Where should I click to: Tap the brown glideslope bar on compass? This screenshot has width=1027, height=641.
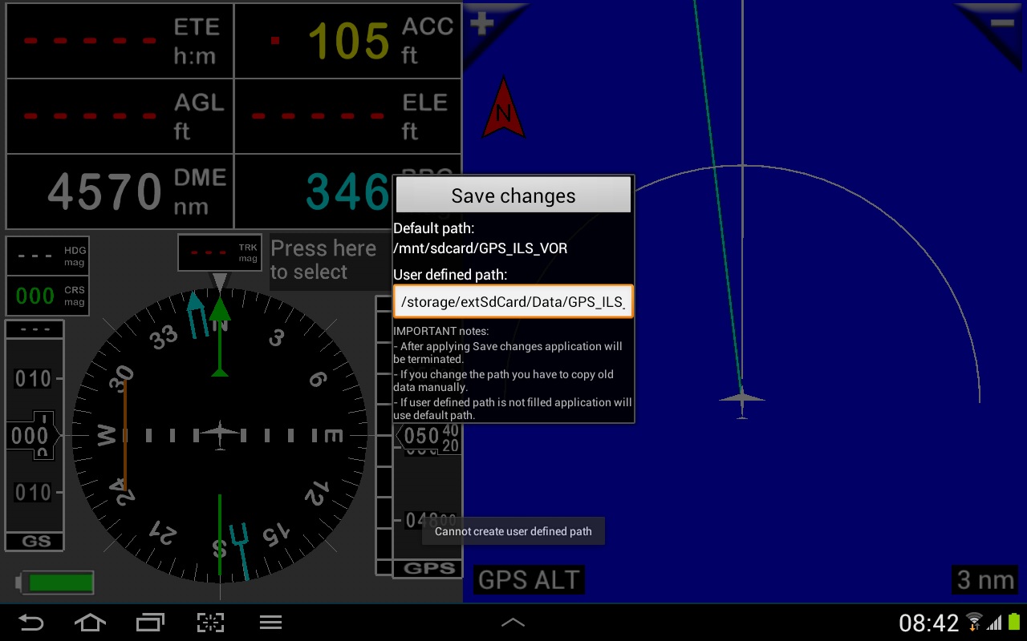tap(124, 435)
